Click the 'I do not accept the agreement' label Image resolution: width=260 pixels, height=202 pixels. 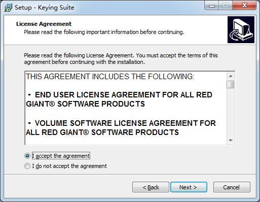pos(69,166)
